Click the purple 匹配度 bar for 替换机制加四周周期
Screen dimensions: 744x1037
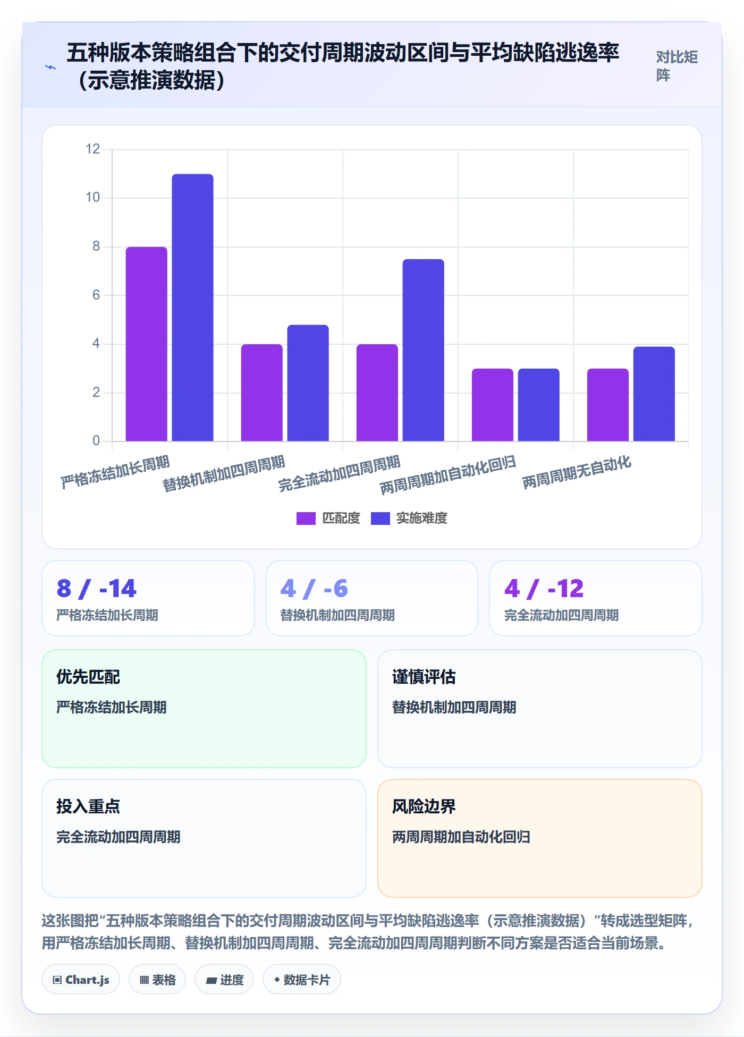(x=262, y=393)
